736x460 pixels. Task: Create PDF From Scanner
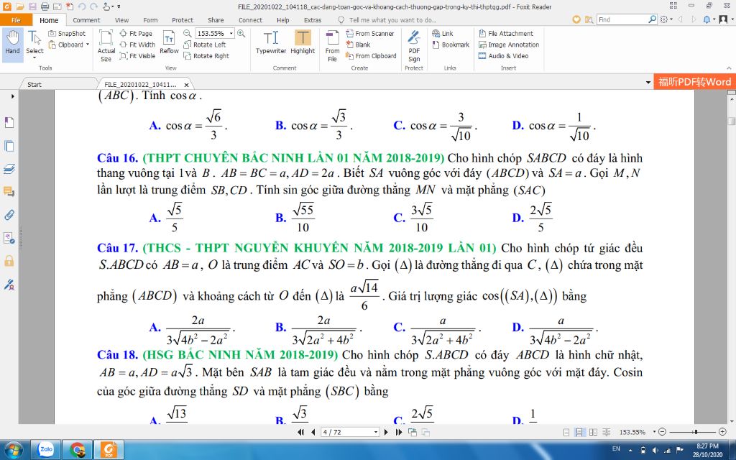[370, 33]
